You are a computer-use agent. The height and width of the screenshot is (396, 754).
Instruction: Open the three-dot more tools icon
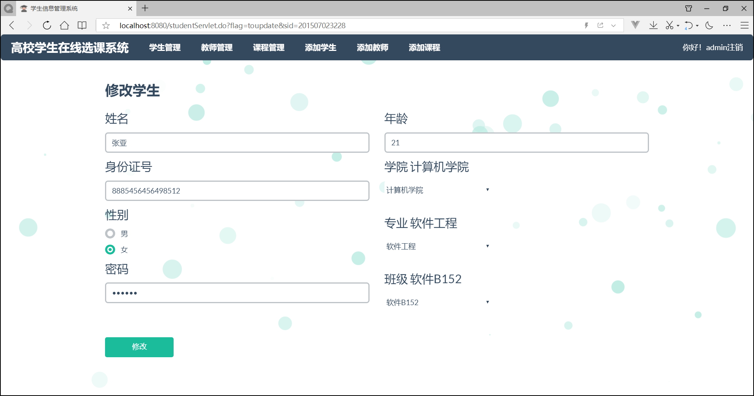tap(727, 25)
